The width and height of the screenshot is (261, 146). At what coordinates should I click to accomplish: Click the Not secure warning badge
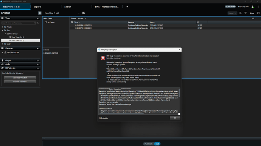(230, 7)
